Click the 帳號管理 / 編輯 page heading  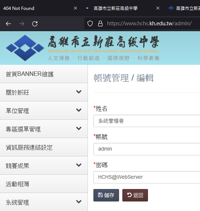coord(124,78)
